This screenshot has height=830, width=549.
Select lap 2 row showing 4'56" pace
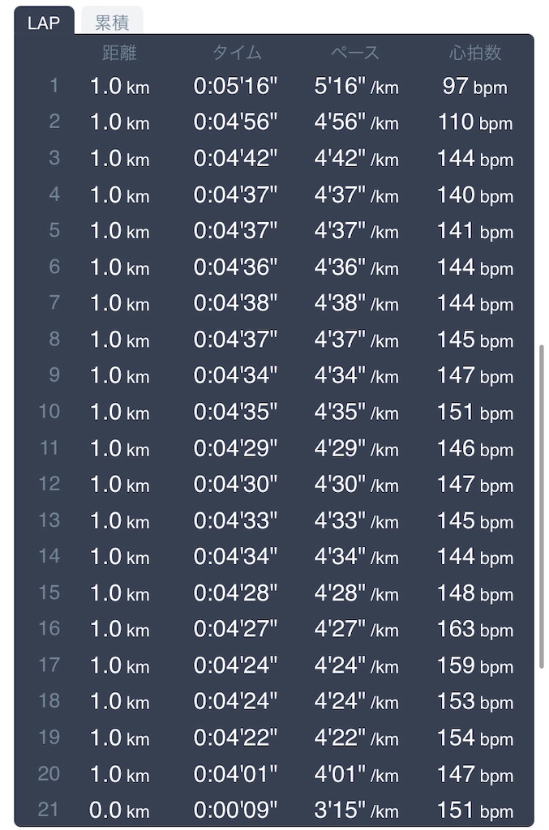coord(274,122)
